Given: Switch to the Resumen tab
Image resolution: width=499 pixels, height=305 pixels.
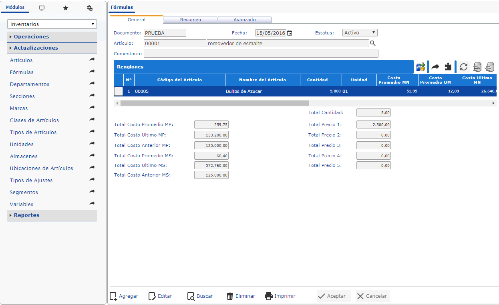Looking at the screenshot, I should (x=190, y=20).
